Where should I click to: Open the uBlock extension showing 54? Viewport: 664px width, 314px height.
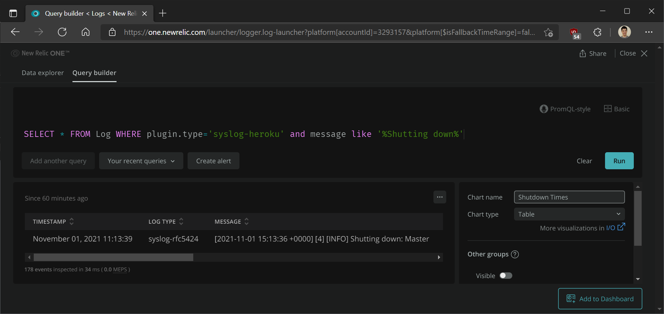coord(574,33)
